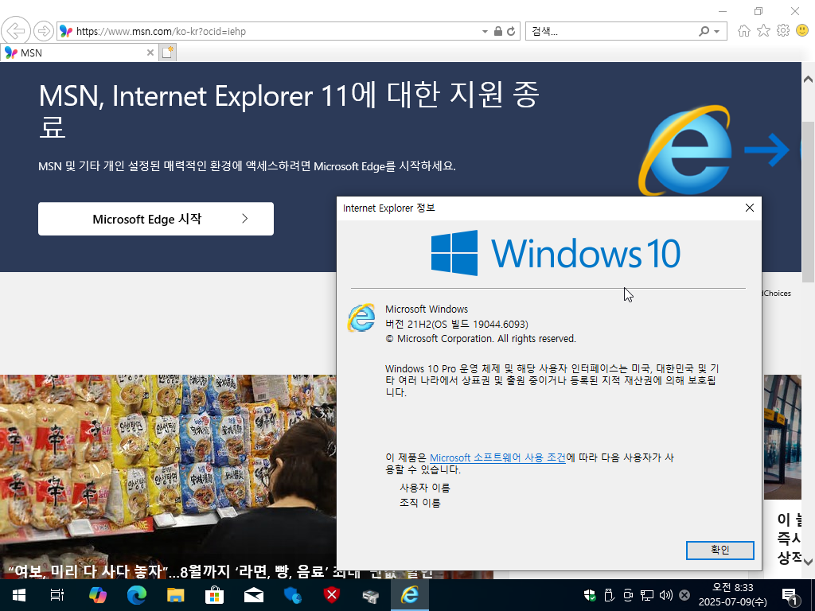Click the USB safely remove tray icon

(x=609, y=595)
